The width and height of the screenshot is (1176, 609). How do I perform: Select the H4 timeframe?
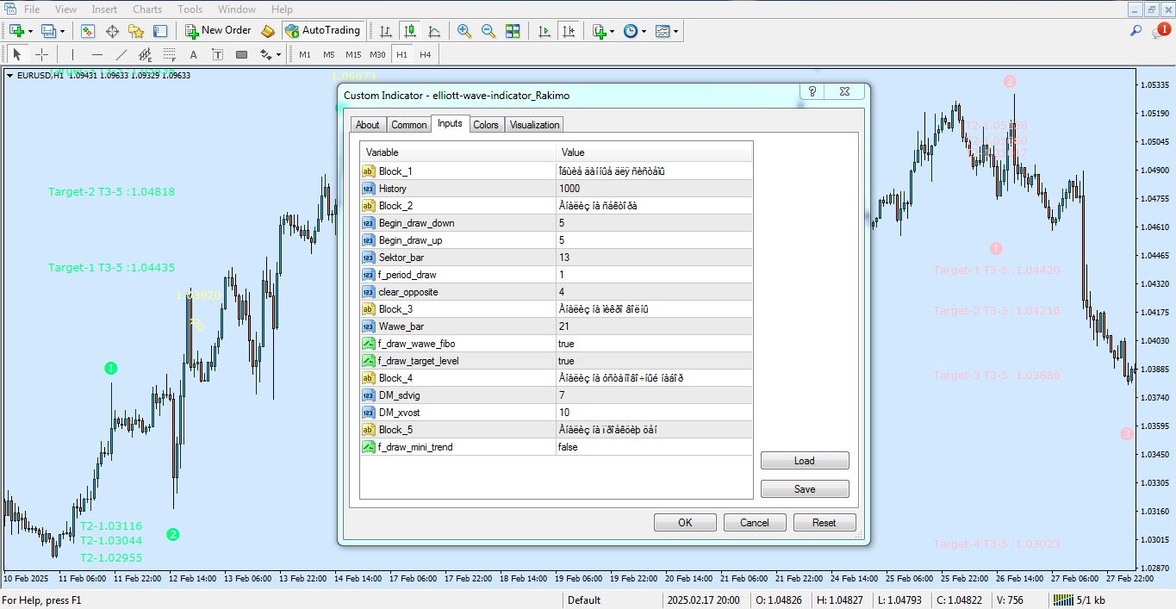click(x=425, y=54)
